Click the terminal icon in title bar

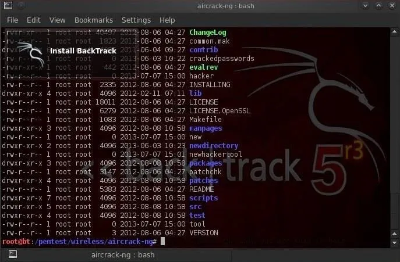[8, 5]
